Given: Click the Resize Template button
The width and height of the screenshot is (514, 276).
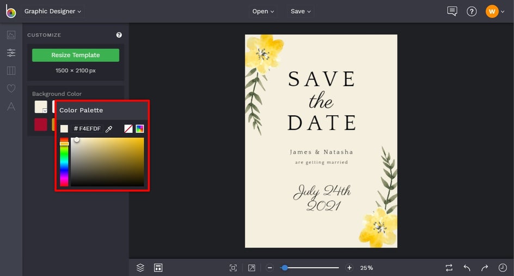Looking at the screenshot, I should click(x=76, y=55).
